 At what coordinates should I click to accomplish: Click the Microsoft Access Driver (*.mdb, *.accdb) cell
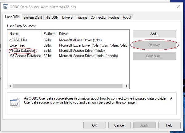coord(88,56)
